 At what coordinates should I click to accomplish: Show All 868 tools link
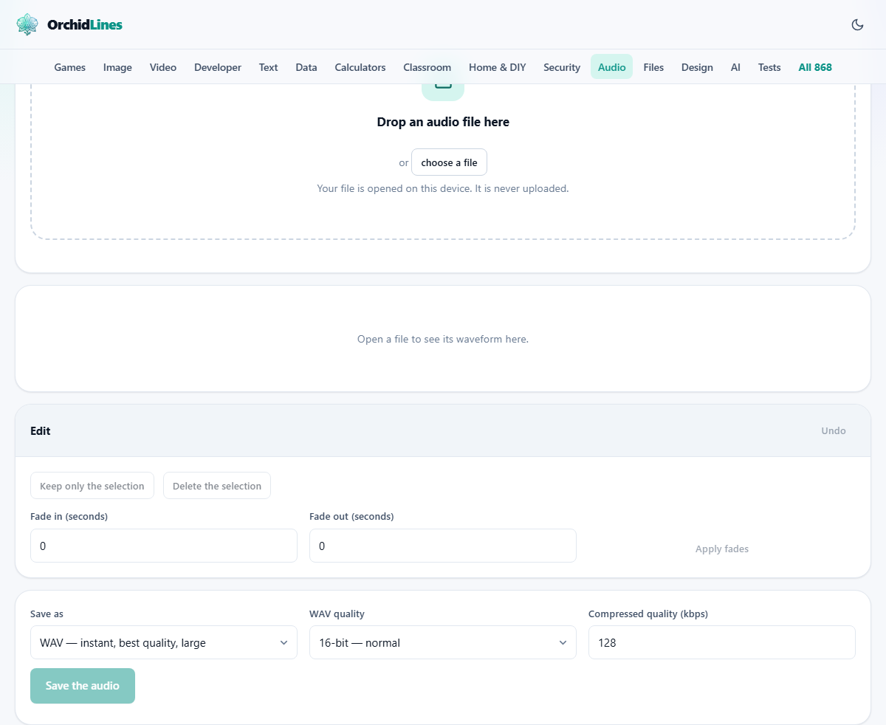[x=815, y=67]
